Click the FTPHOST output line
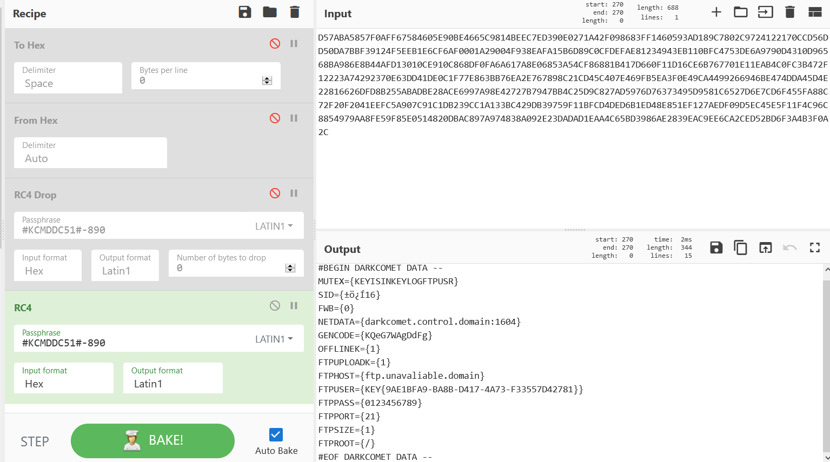The height and width of the screenshot is (462, 830). point(401,376)
